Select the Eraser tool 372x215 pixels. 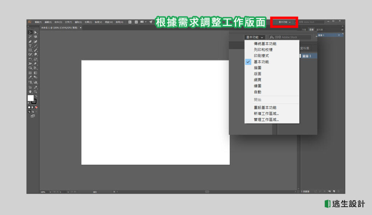[x=35, y=53]
